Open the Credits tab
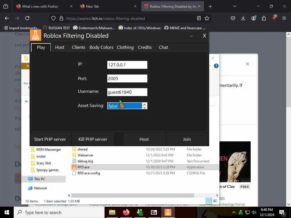Image resolution: width=291 pixels, height=218 pixels. pos(145,47)
